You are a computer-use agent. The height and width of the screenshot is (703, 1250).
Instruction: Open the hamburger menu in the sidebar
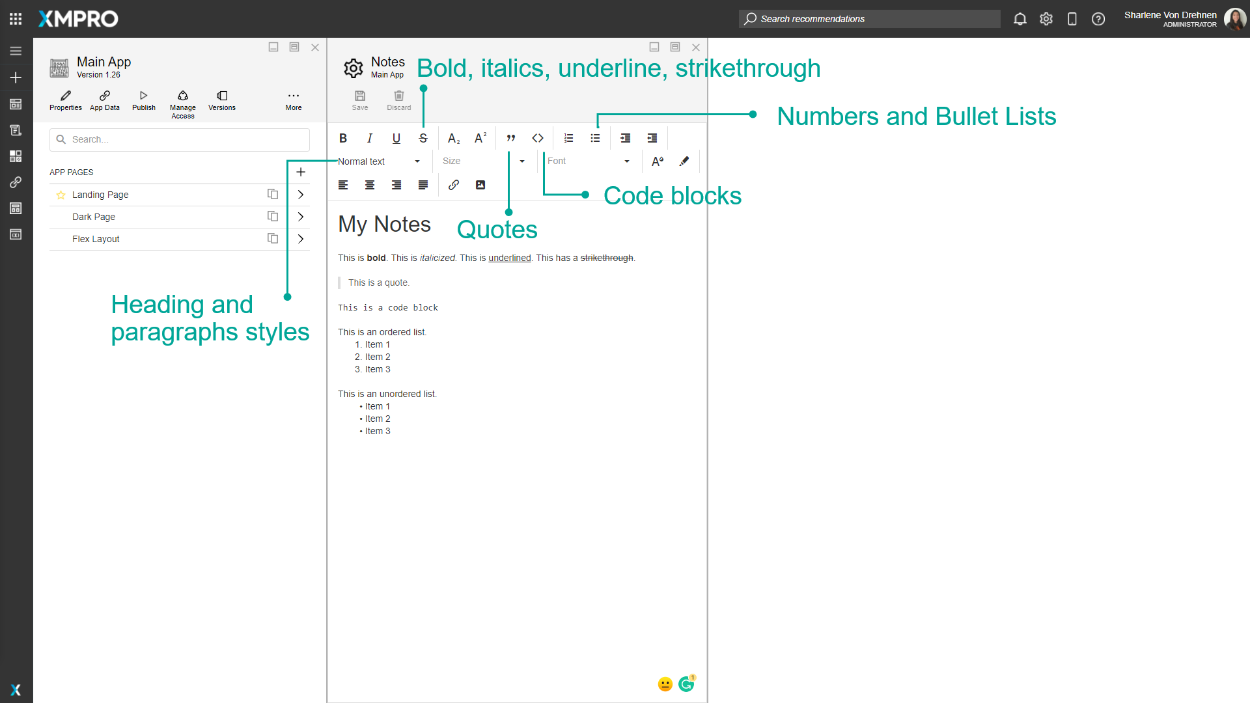(15, 51)
